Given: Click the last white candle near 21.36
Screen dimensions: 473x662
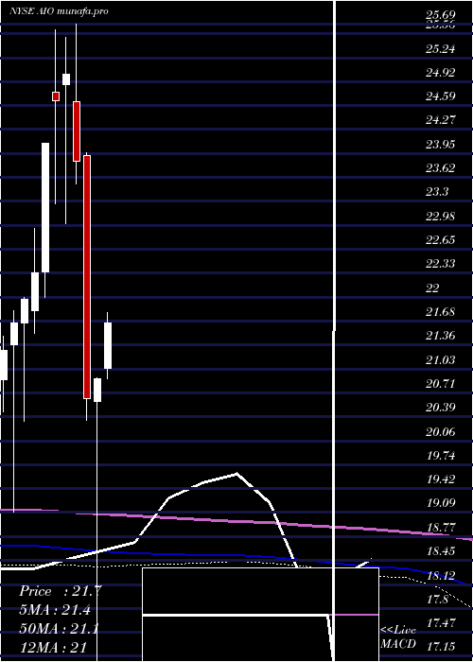Looking at the screenshot, I should [108, 345].
